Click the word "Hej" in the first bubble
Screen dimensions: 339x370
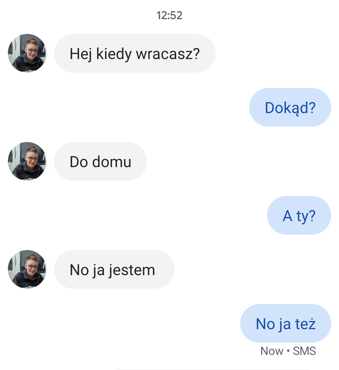81,54
